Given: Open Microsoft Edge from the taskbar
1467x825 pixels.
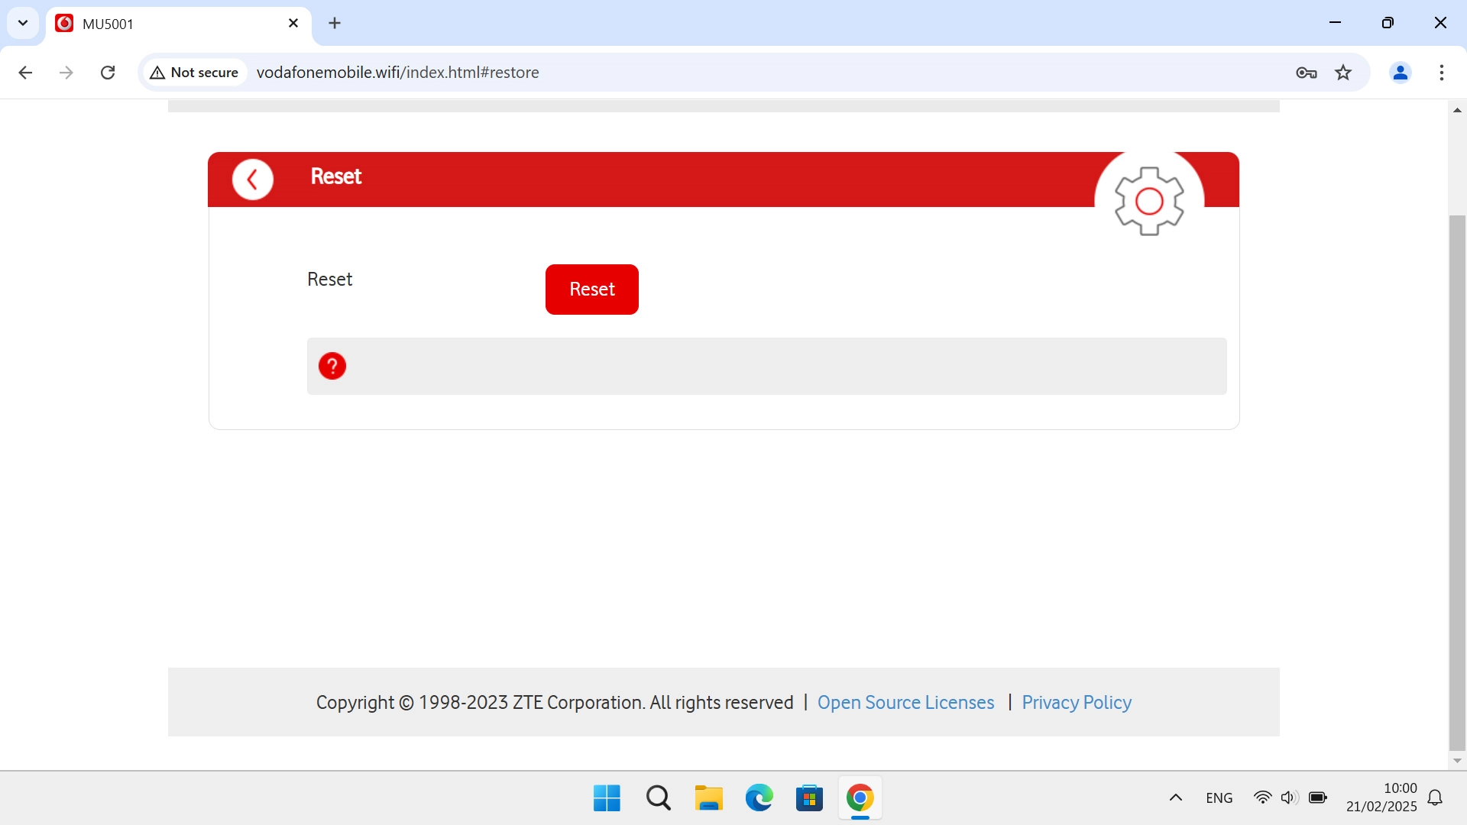Looking at the screenshot, I should [759, 798].
